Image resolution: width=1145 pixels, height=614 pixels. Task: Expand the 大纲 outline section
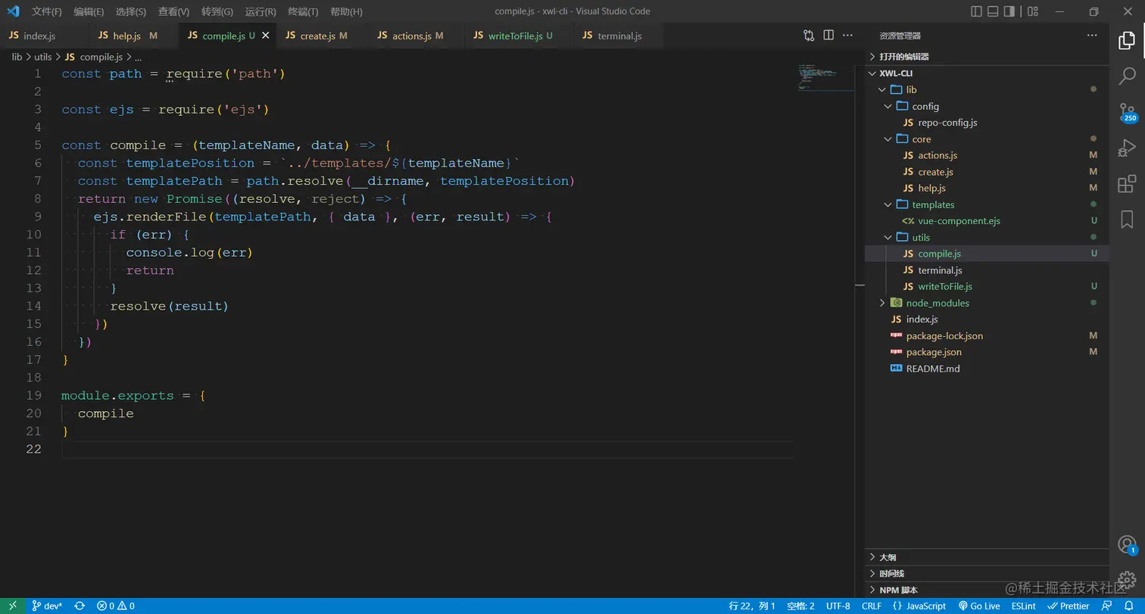987,556
